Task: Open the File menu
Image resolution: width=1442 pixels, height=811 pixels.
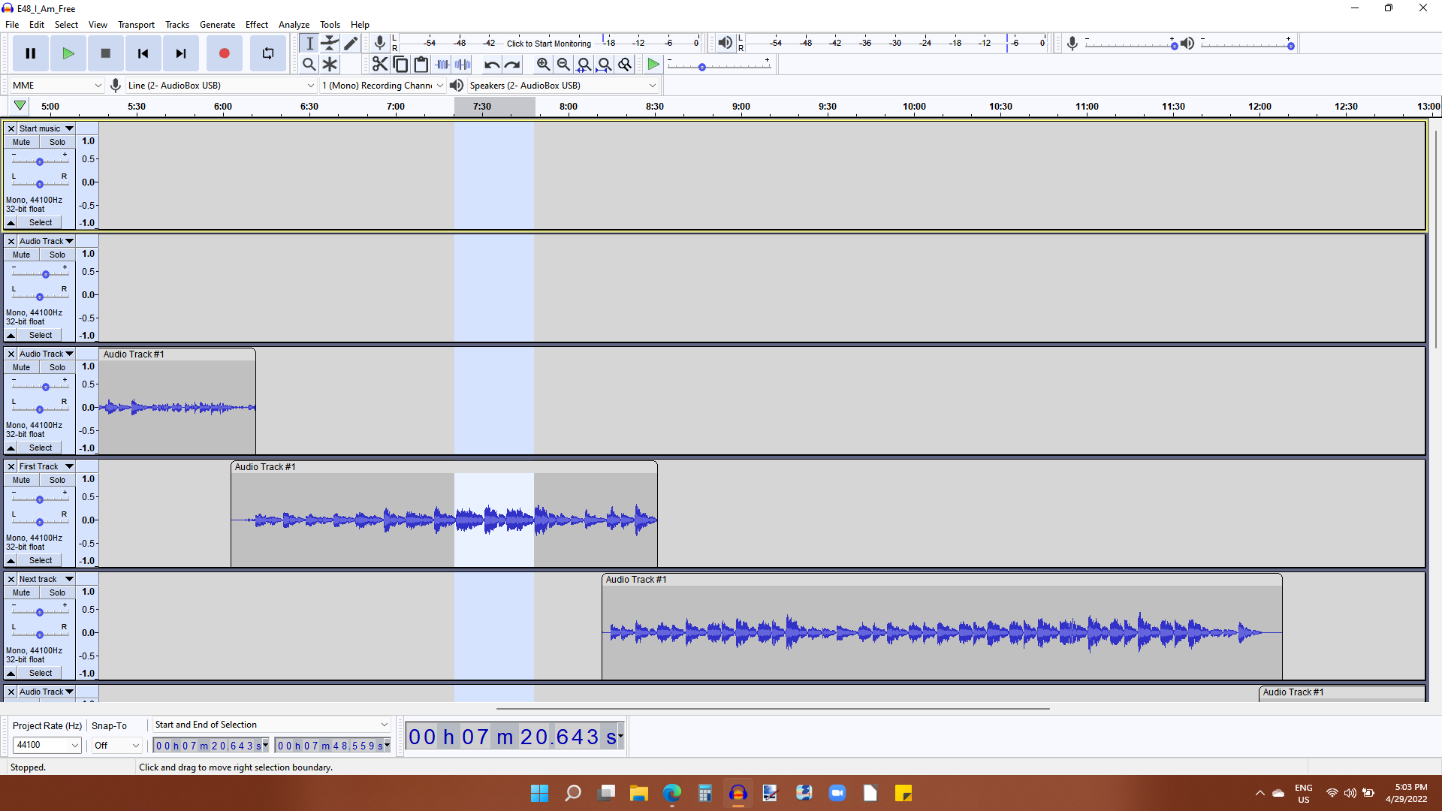Action: point(12,25)
